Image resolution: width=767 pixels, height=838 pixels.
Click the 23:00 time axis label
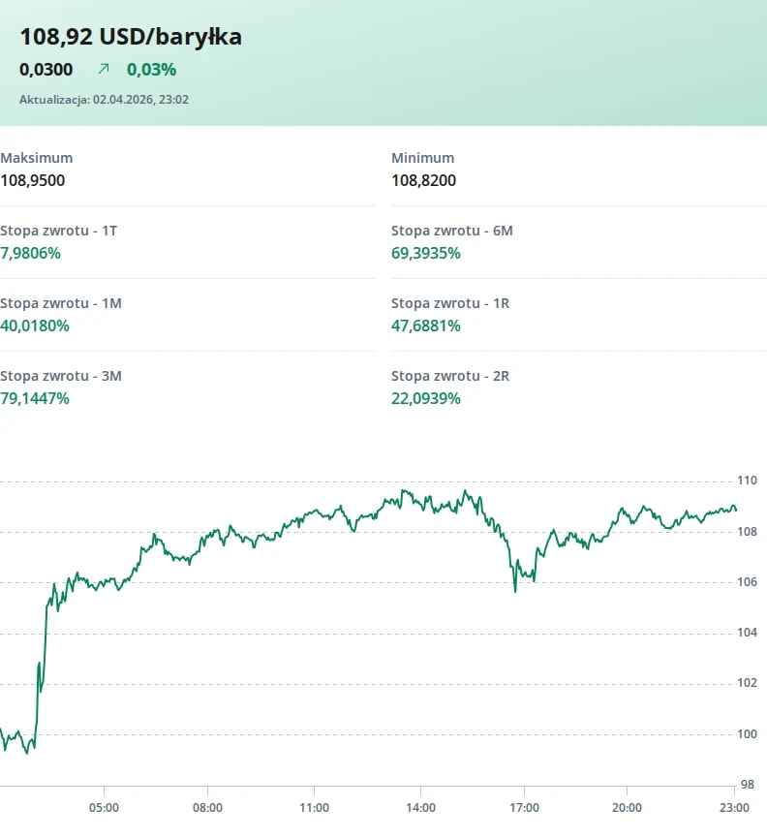pyautogui.click(x=734, y=807)
